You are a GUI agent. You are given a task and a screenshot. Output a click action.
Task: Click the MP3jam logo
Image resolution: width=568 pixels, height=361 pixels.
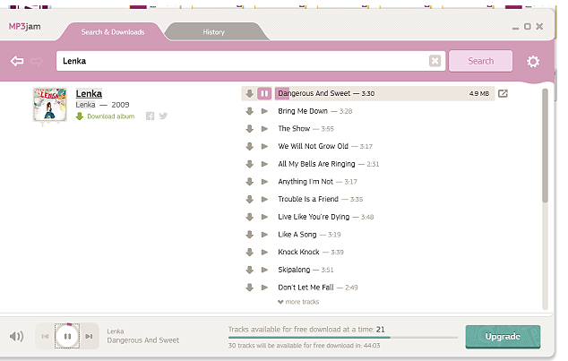coord(24,27)
